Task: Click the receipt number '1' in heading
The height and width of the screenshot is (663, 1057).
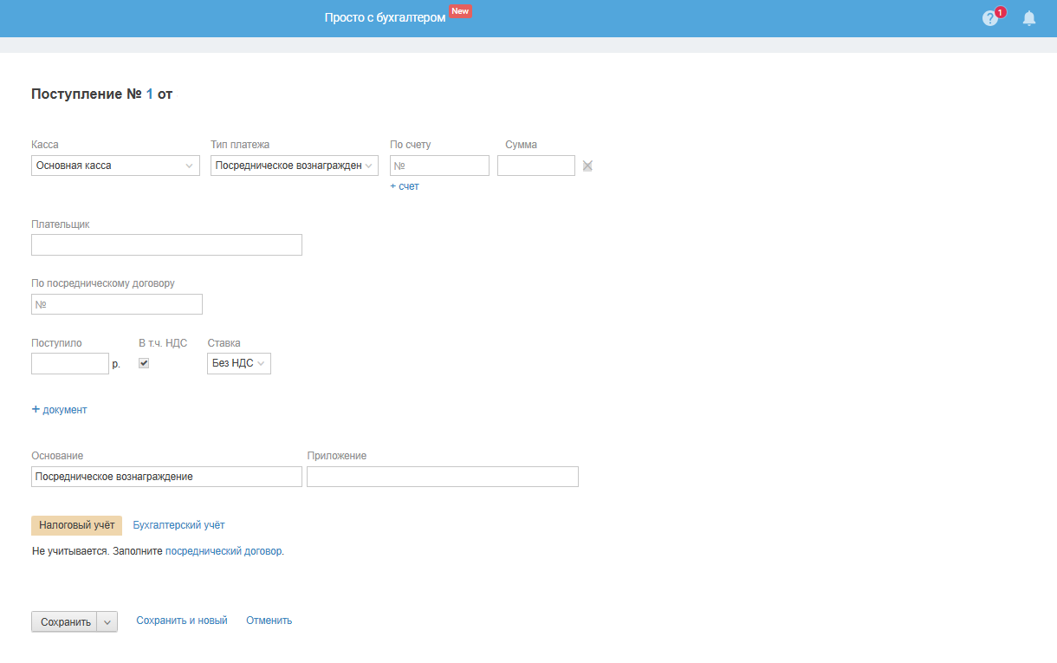Action: coord(149,94)
